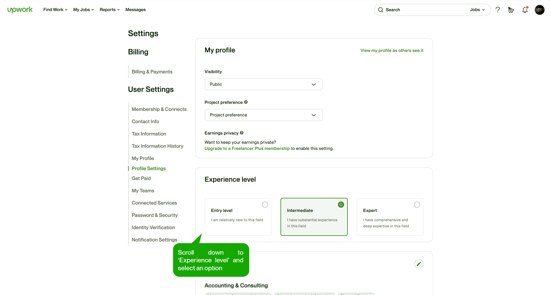Open the Jobs search category dropdown
Viewport: 552px width, 295px height.
tap(477, 10)
